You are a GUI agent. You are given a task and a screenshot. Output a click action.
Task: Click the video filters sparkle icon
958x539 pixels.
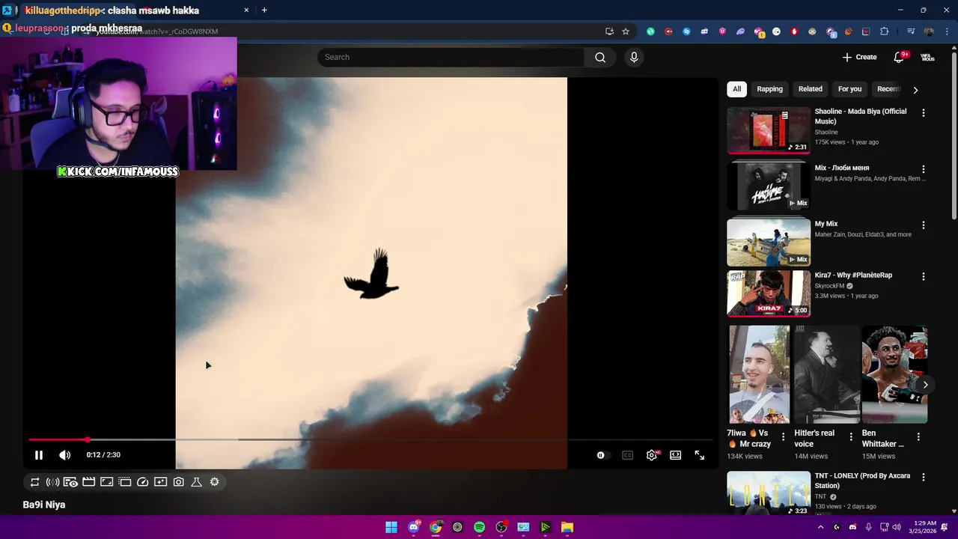160,482
